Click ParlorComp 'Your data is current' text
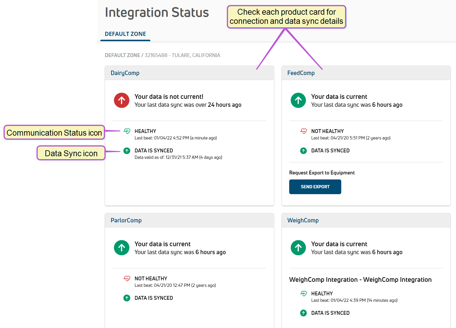 (x=163, y=244)
